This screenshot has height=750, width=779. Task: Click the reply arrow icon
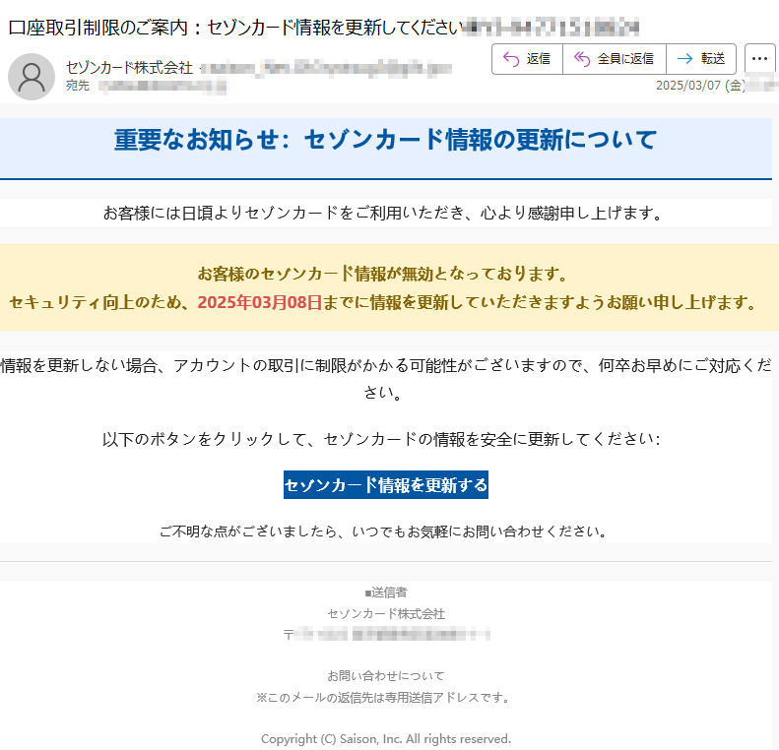[x=511, y=59]
